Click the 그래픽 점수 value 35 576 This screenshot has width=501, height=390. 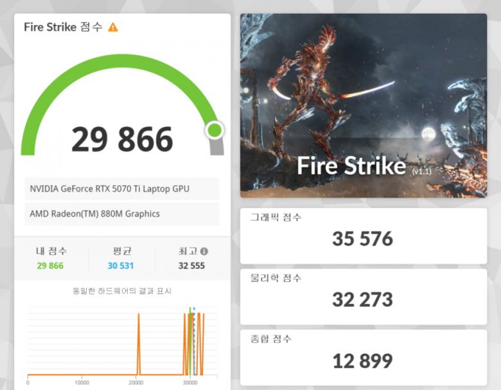coord(363,239)
